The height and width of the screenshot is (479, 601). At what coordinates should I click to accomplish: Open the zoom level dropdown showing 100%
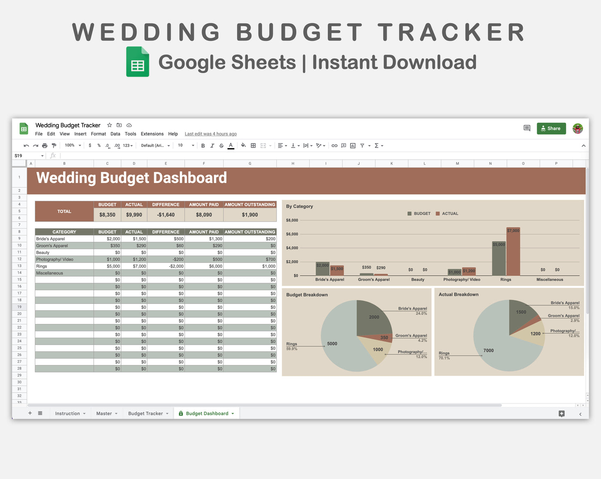(x=72, y=146)
